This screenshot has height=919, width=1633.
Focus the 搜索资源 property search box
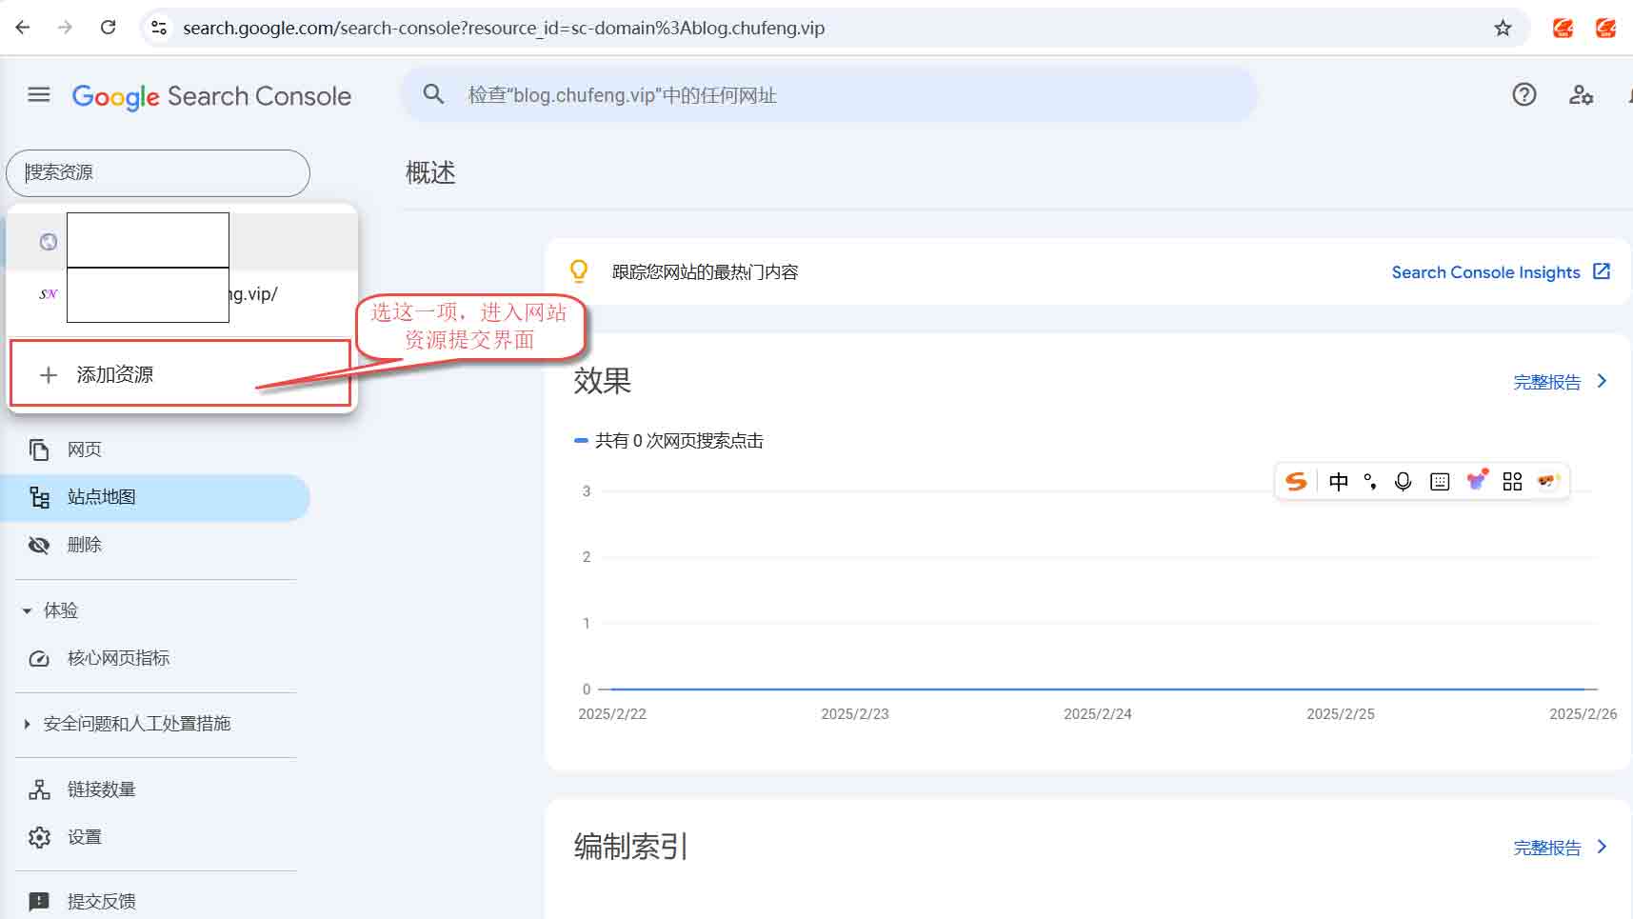(158, 172)
